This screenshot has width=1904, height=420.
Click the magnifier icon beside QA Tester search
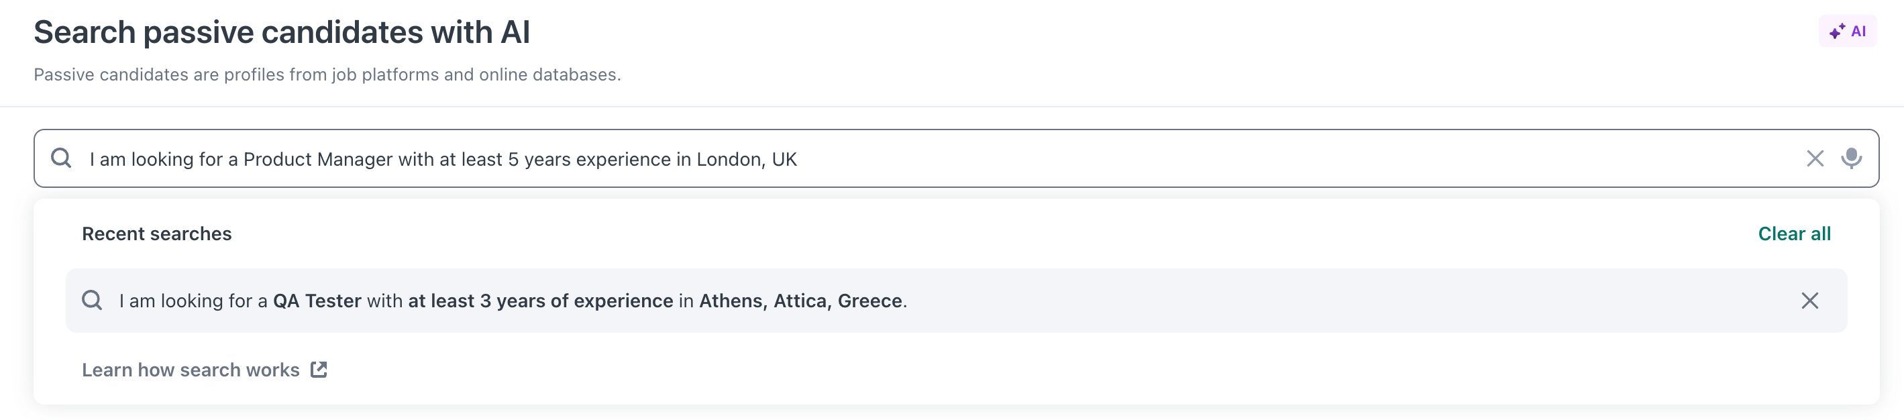(93, 300)
